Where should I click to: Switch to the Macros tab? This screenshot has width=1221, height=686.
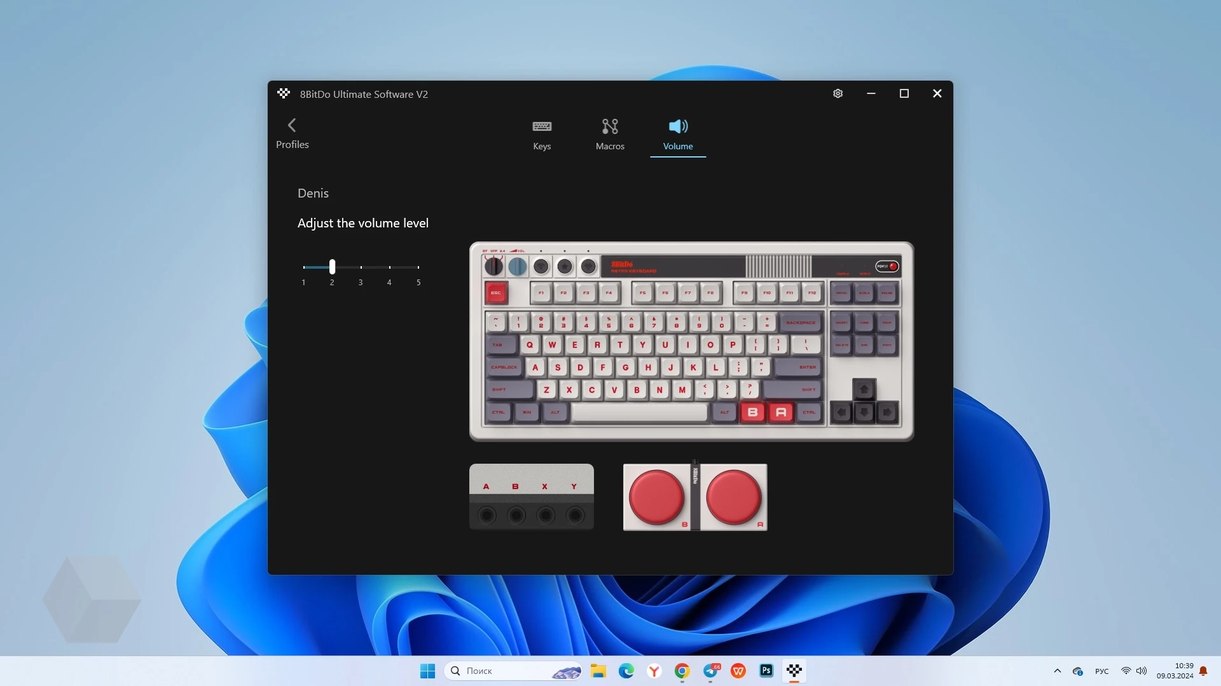tap(610, 135)
